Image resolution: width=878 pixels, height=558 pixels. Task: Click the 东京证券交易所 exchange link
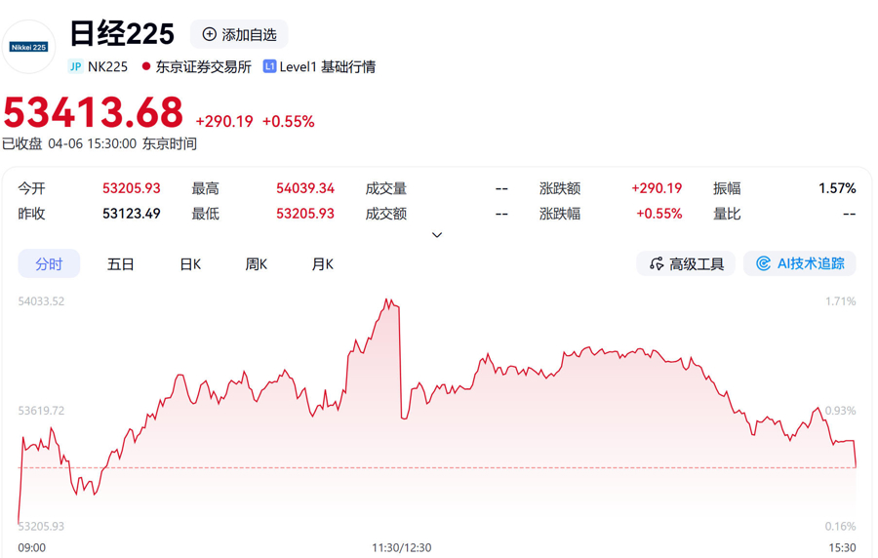203,66
